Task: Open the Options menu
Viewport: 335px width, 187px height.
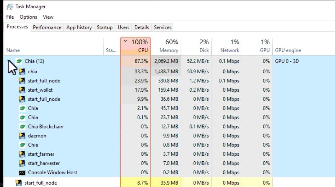Action: (x=29, y=17)
